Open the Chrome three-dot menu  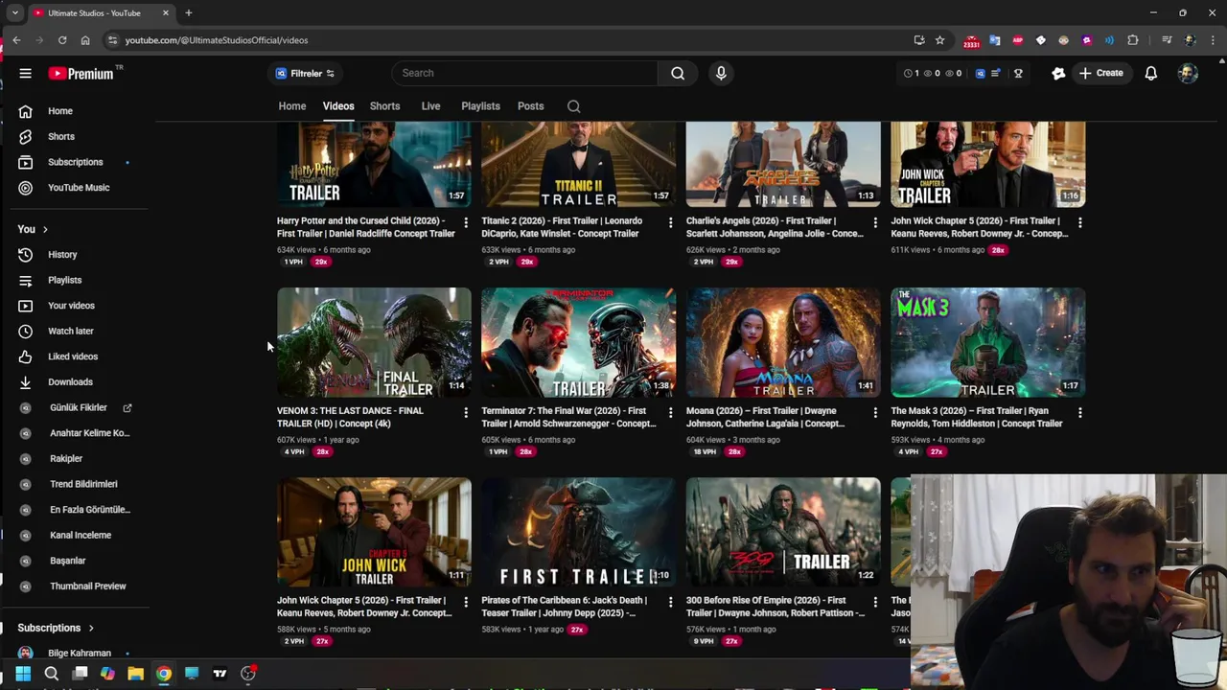pyautogui.click(x=1213, y=40)
